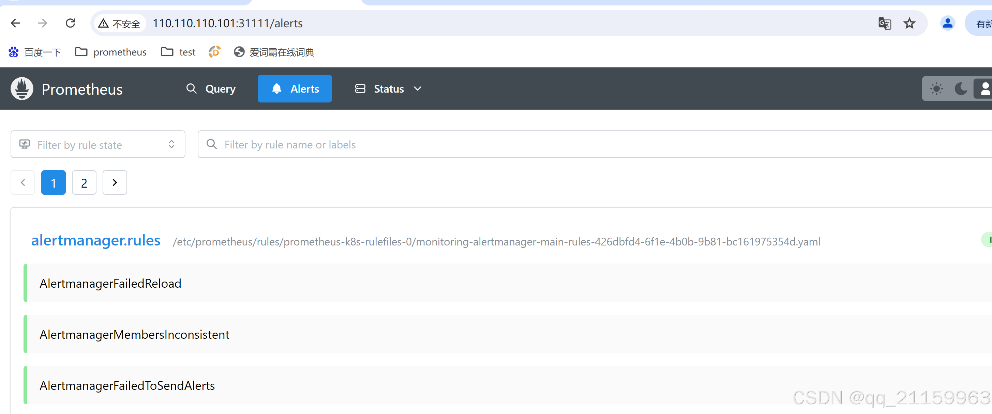
Task: Click the Status server icon
Action: [x=360, y=89]
